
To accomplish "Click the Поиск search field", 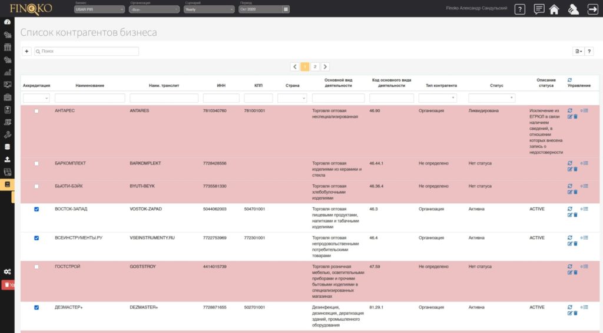I will tap(88, 52).
